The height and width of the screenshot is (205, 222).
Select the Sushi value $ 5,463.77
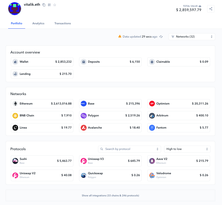(64, 161)
